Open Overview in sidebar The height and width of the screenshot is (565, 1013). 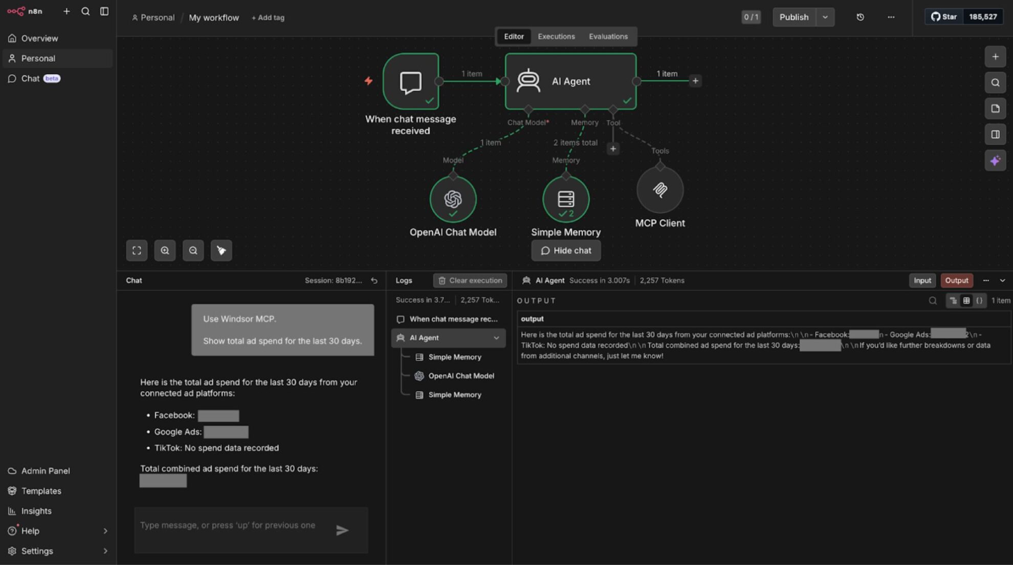pyautogui.click(x=57, y=38)
